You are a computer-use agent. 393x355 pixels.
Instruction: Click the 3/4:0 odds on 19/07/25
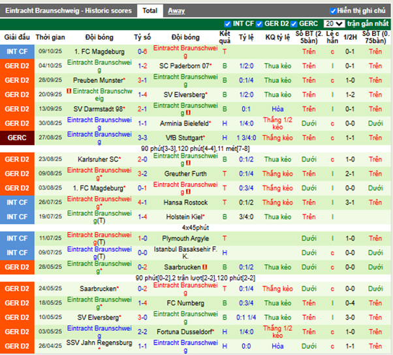[x=246, y=217]
